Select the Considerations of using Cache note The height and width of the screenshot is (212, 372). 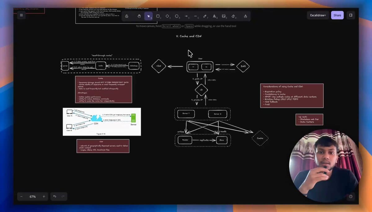click(292, 96)
